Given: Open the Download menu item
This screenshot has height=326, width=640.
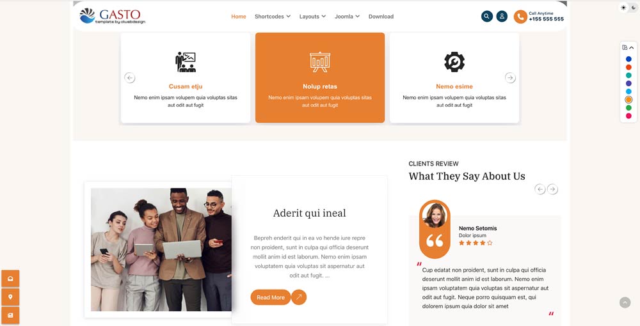Looking at the screenshot, I should pos(381,17).
